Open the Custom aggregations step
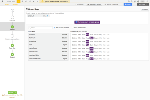The image size is (150, 100). click(x=12, y=36)
